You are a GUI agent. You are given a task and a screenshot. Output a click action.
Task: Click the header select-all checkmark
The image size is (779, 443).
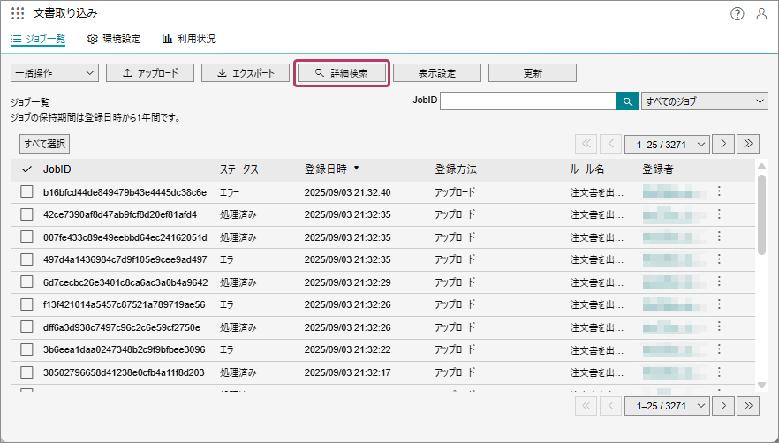tap(26, 169)
